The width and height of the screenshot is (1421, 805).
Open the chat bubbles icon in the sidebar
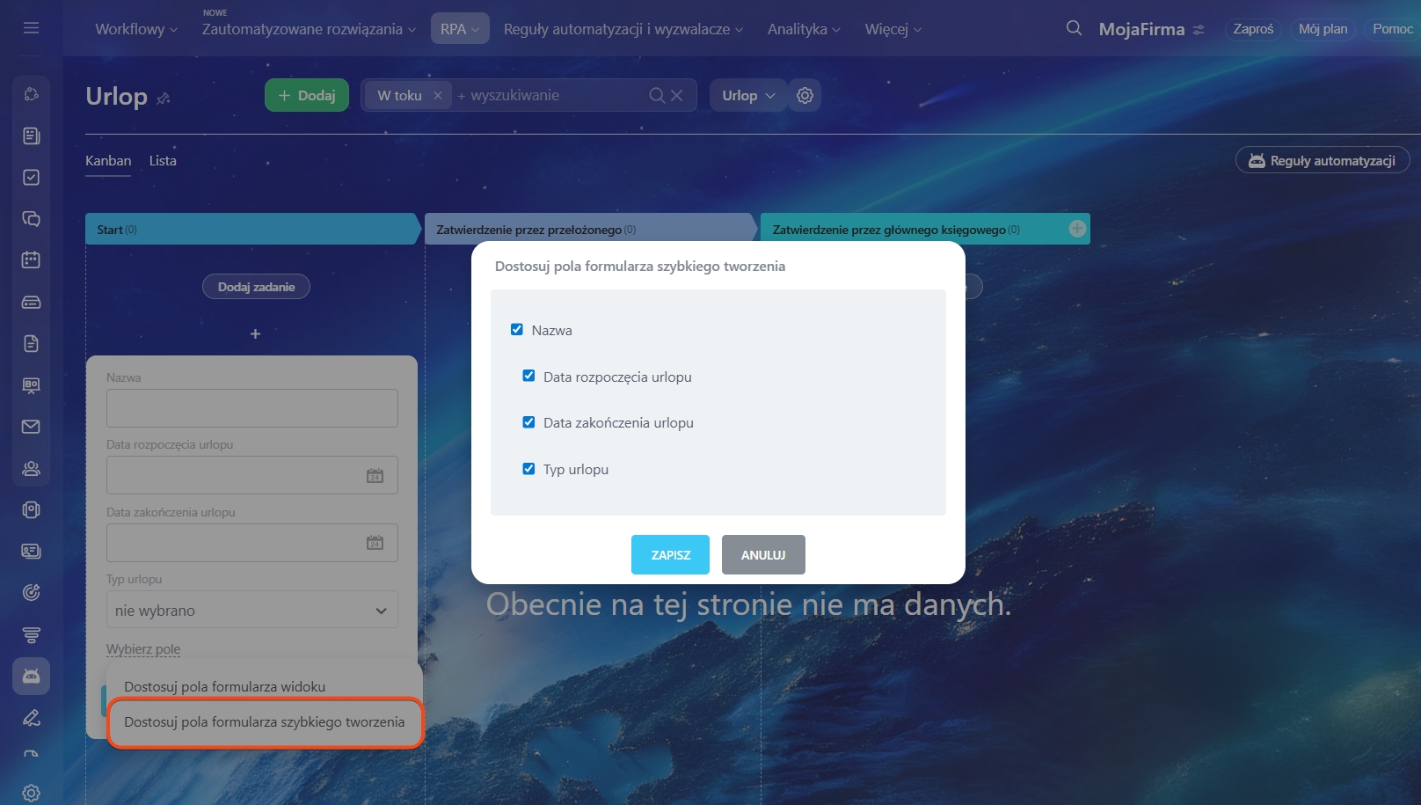31,218
